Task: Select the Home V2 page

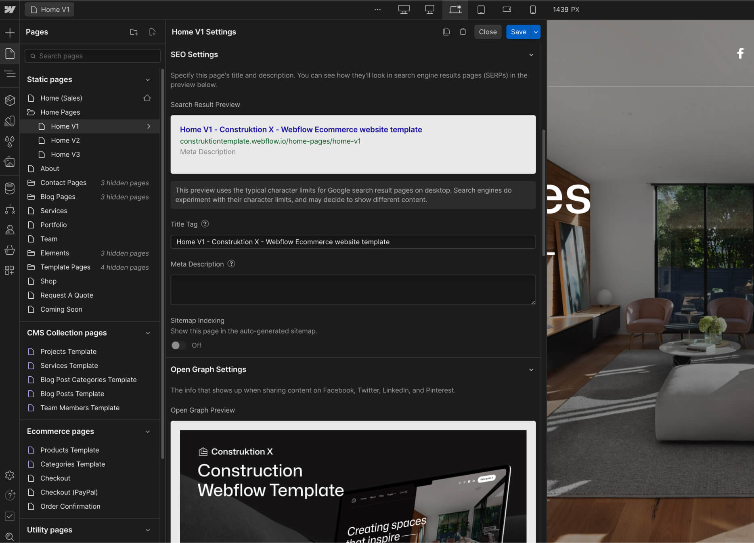Action: 65,140
